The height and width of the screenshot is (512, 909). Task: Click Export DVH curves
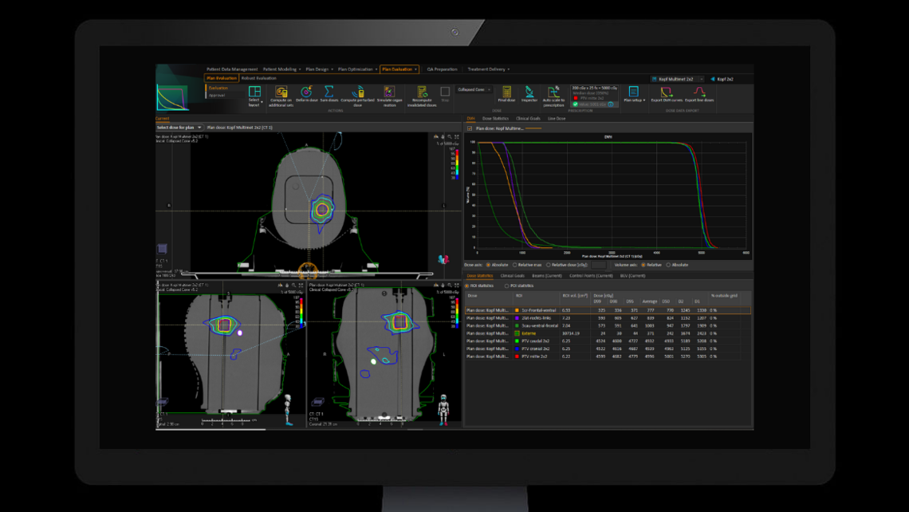coord(667,93)
